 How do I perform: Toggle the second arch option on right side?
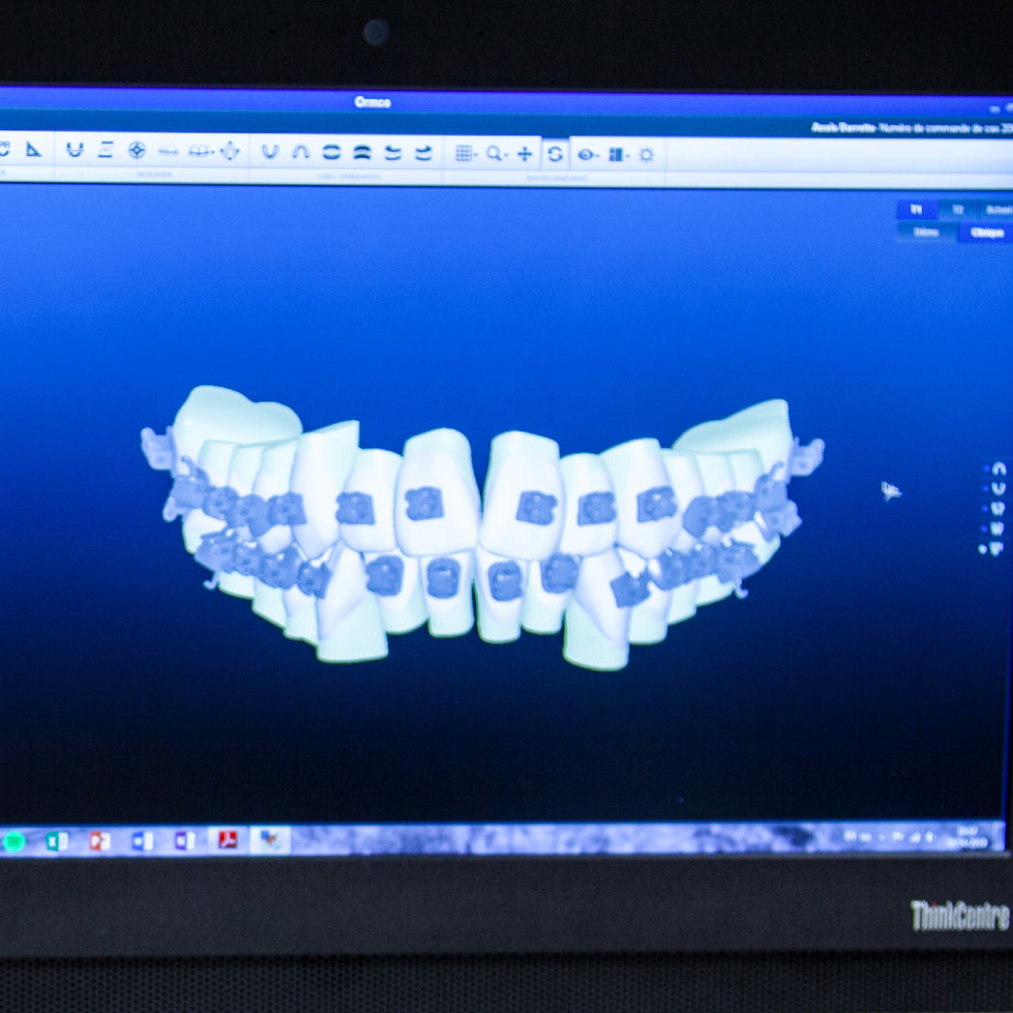click(997, 488)
